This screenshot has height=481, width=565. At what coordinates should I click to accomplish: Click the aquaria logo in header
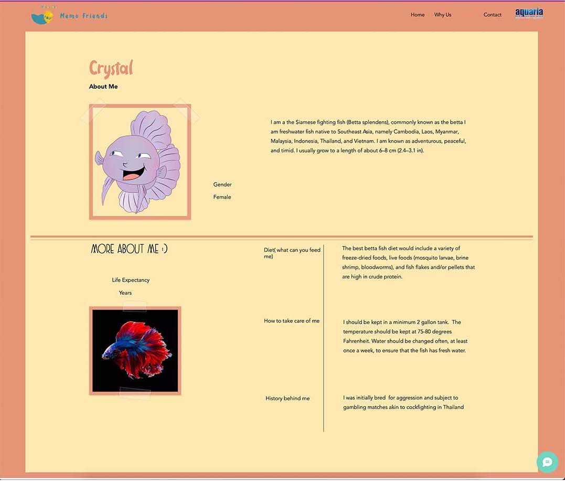[x=529, y=14]
